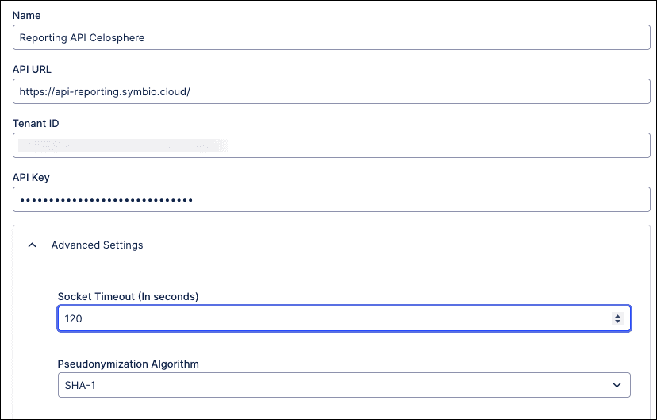This screenshot has width=657, height=420.
Task: Increase Socket Timeout with the up arrow
Action: (x=617, y=315)
